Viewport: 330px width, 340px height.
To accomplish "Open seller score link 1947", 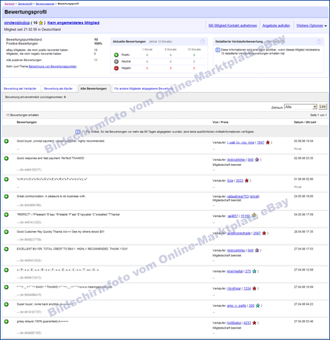I will pyautogui.click(x=260, y=142).
